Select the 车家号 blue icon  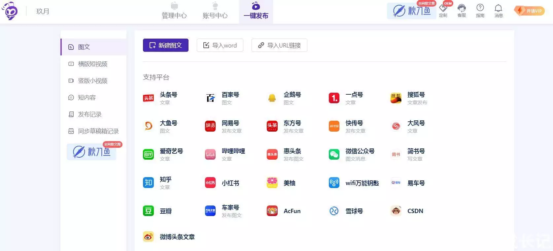[210, 211]
